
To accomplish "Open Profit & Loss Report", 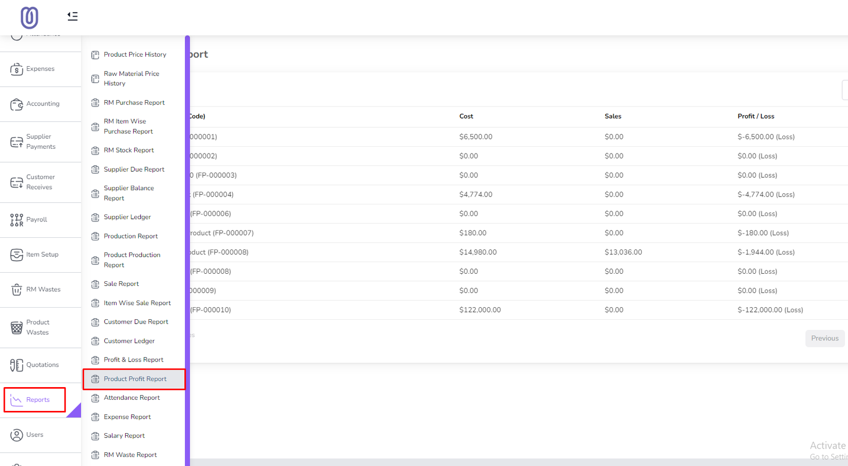I will (133, 360).
